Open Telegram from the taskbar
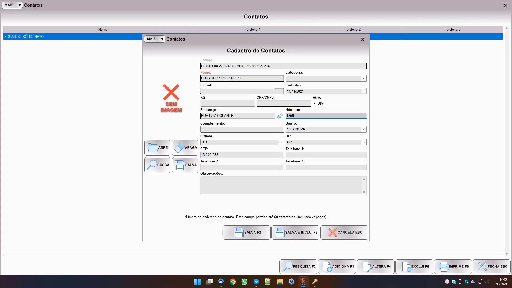This screenshot has height=288, width=512. [256, 282]
